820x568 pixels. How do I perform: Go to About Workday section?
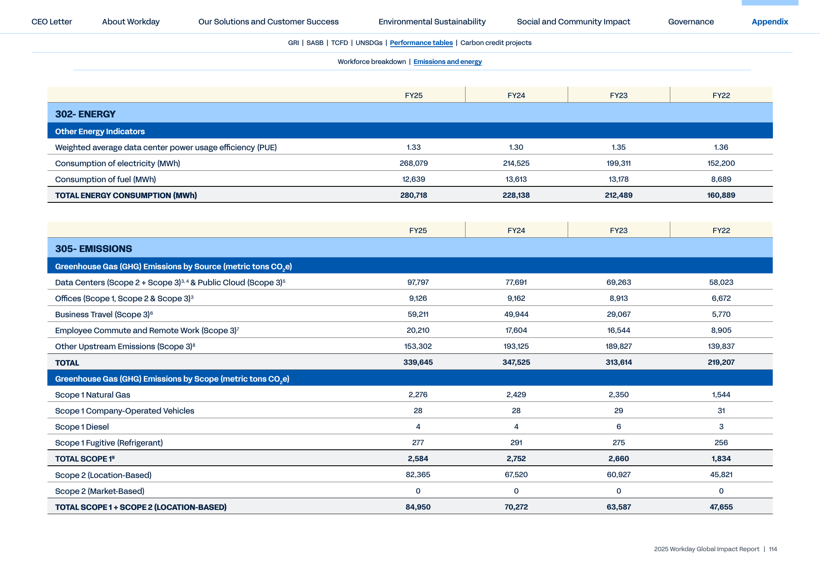point(131,21)
